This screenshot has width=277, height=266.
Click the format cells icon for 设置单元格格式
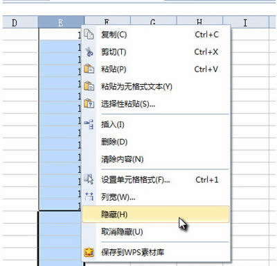(x=89, y=179)
